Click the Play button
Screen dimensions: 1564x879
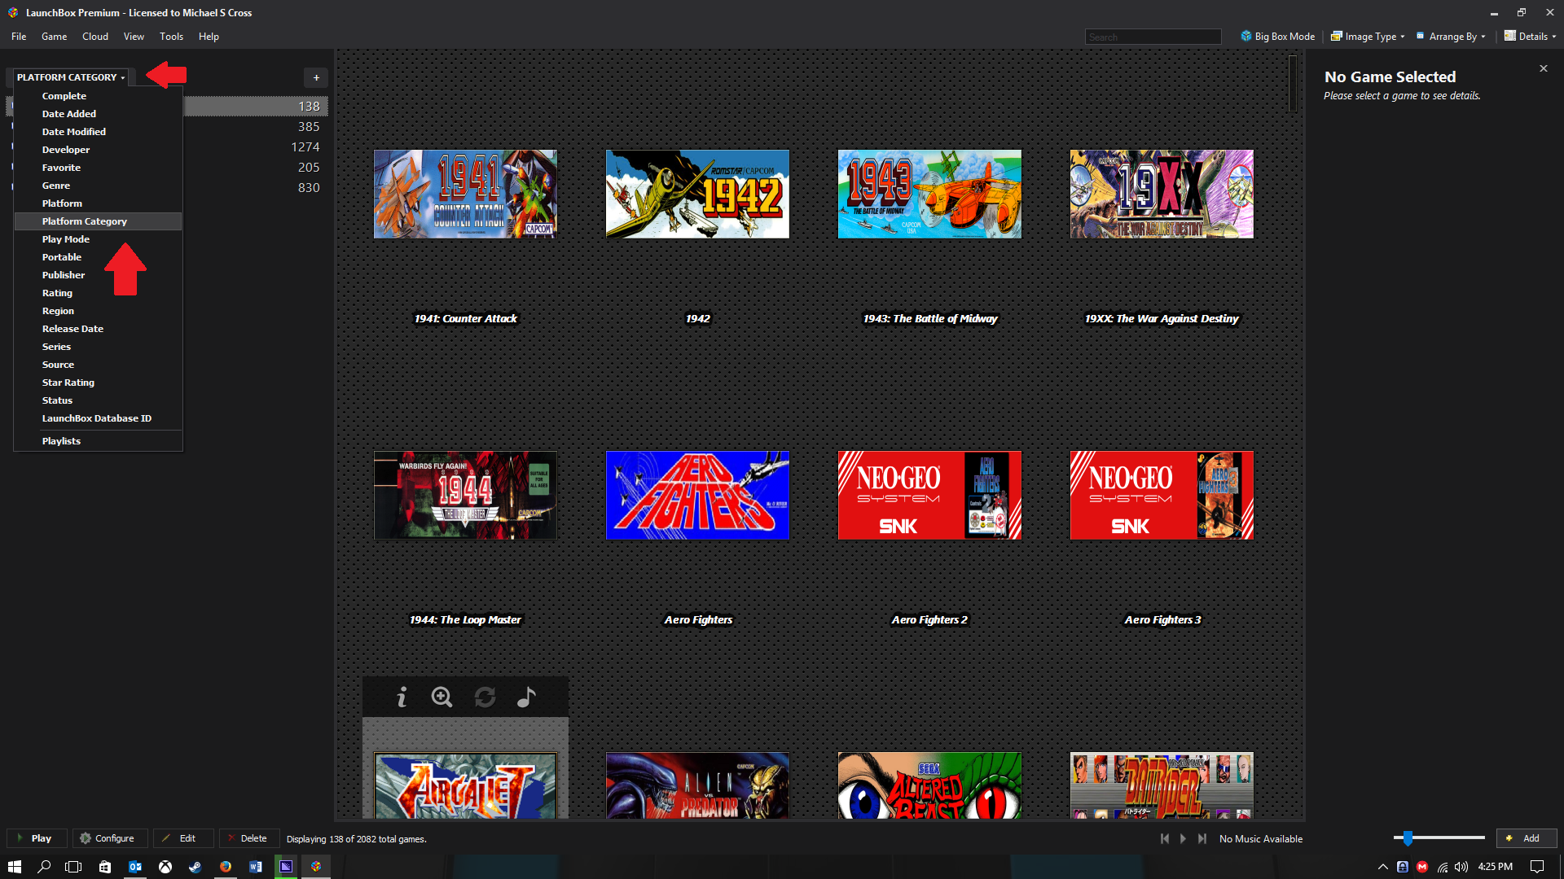point(35,838)
